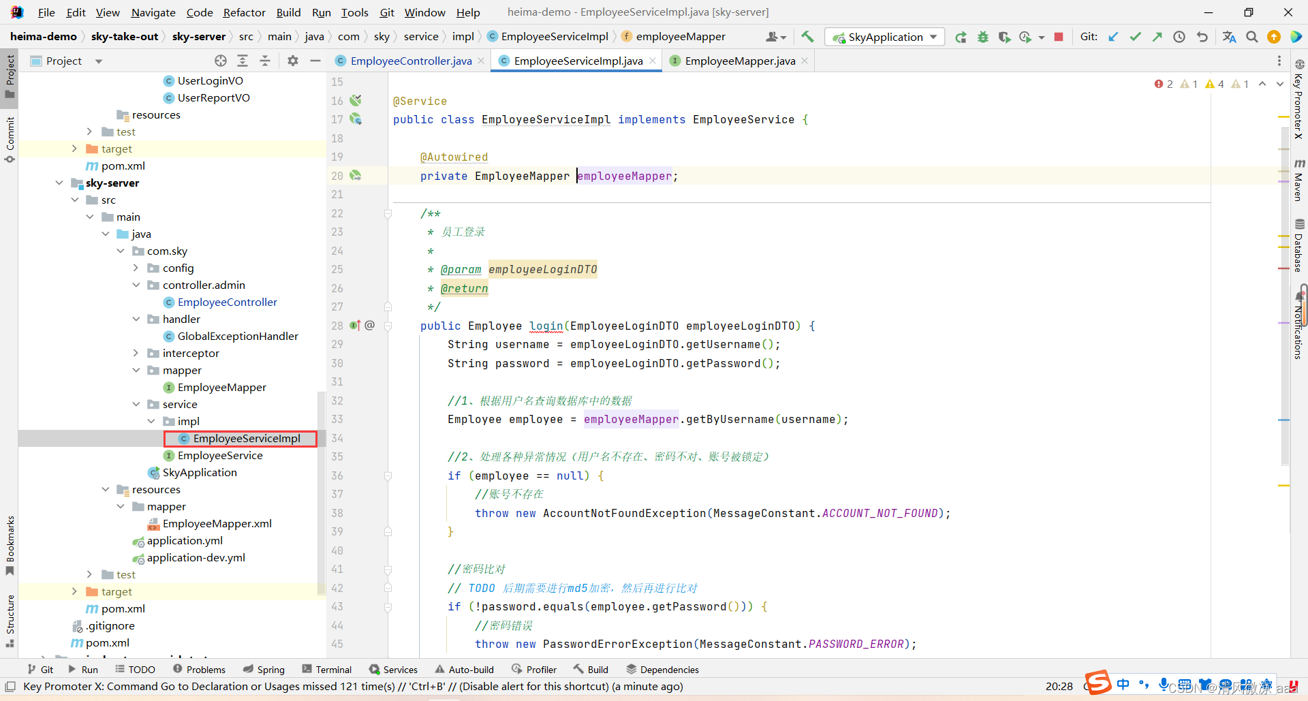The height and width of the screenshot is (701, 1308).
Task: Click the Project panel vertical scrollbar
Action: [322, 494]
